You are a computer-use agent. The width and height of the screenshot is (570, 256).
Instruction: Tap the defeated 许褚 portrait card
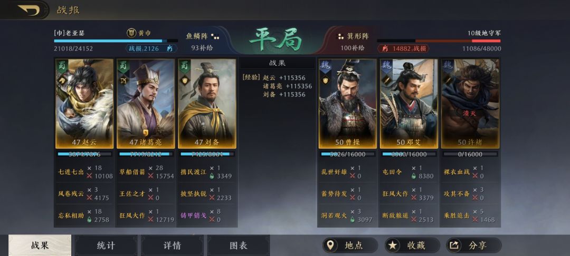click(x=470, y=104)
